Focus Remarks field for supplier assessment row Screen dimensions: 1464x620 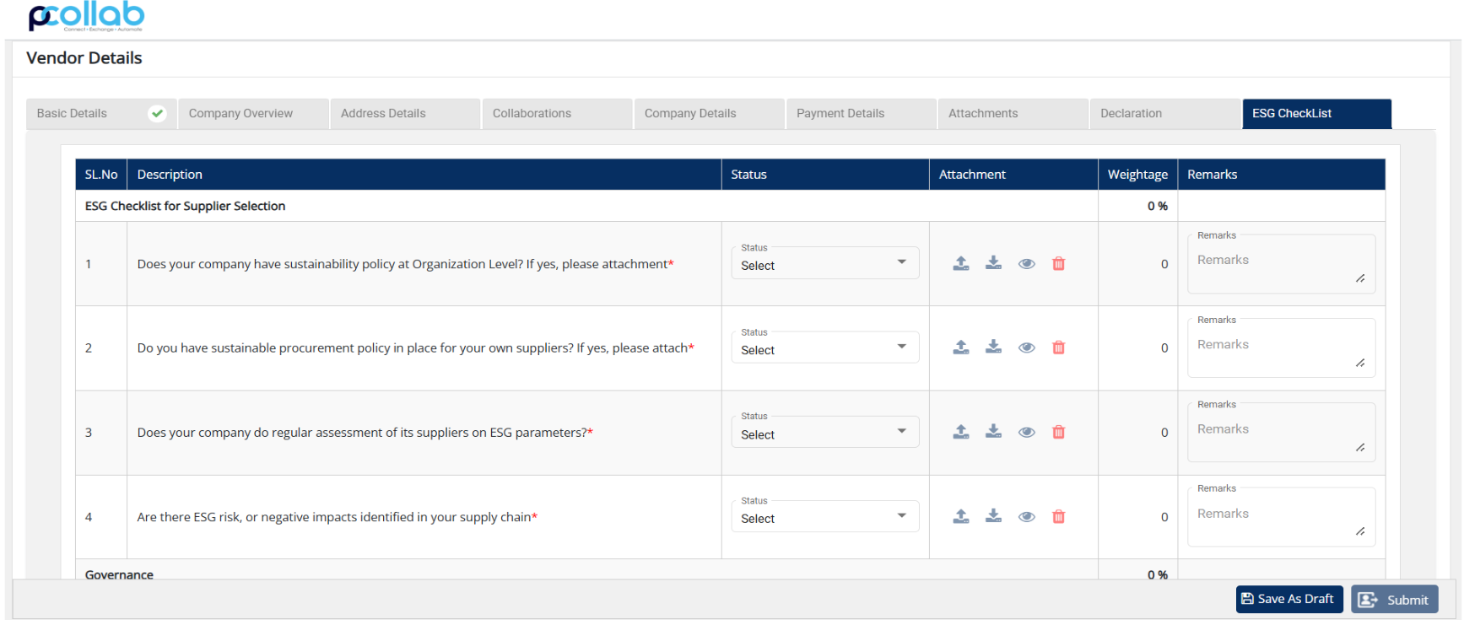[1281, 433]
